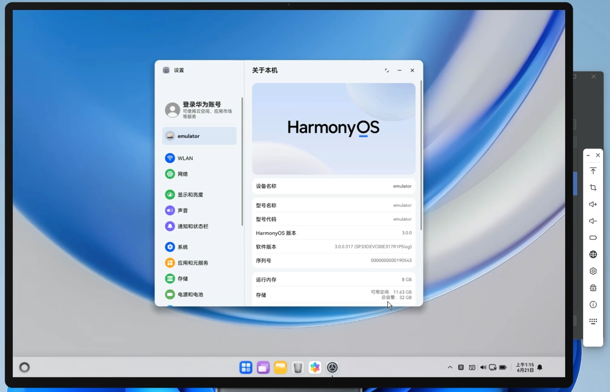Image resolution: width=610 pixels, height=392 pixels.
Task: Open notifications with the bell icon
Action: pos(540,367)
